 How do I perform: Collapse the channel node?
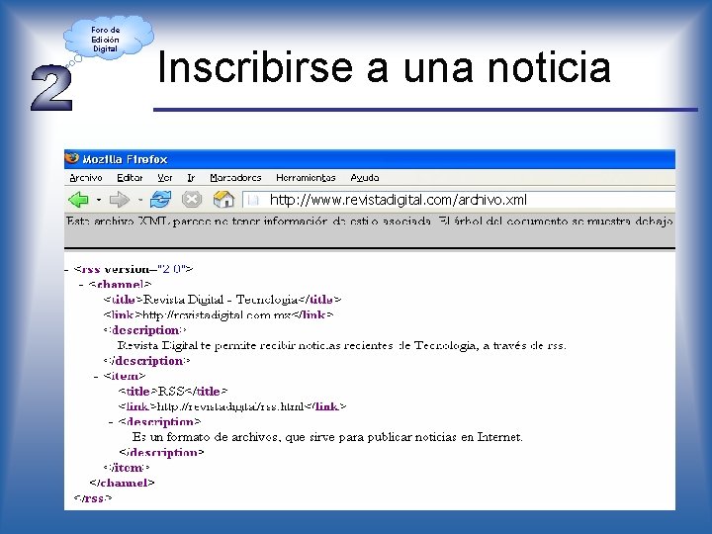pos(81,285)
